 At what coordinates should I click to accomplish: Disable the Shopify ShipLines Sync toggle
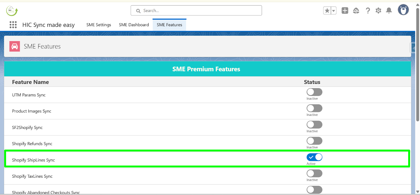(314, 157)
